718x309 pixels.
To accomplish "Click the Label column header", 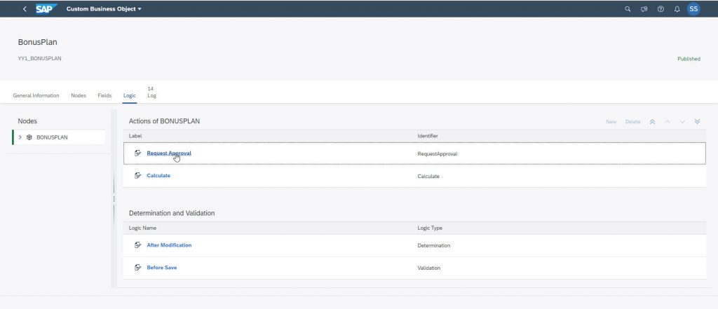I will [135, 136].
